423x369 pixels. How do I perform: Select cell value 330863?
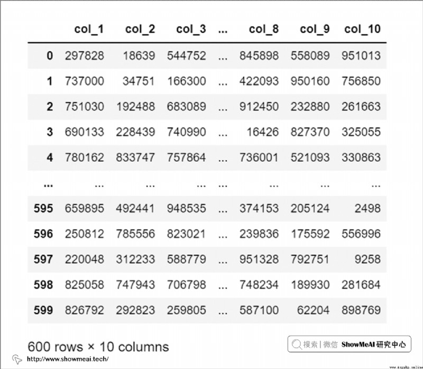click(x=361, y=158)
